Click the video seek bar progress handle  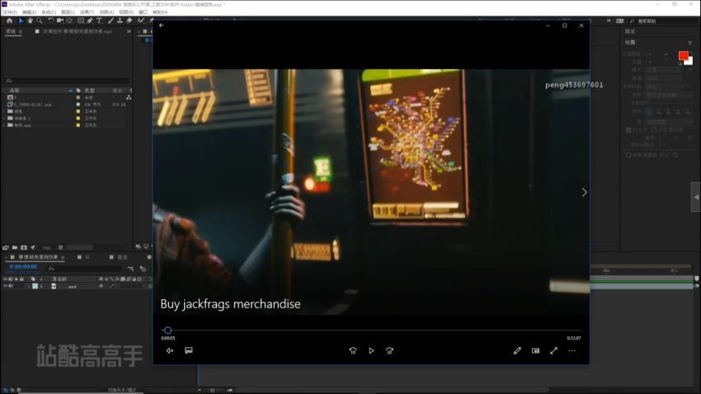(167, 331)
